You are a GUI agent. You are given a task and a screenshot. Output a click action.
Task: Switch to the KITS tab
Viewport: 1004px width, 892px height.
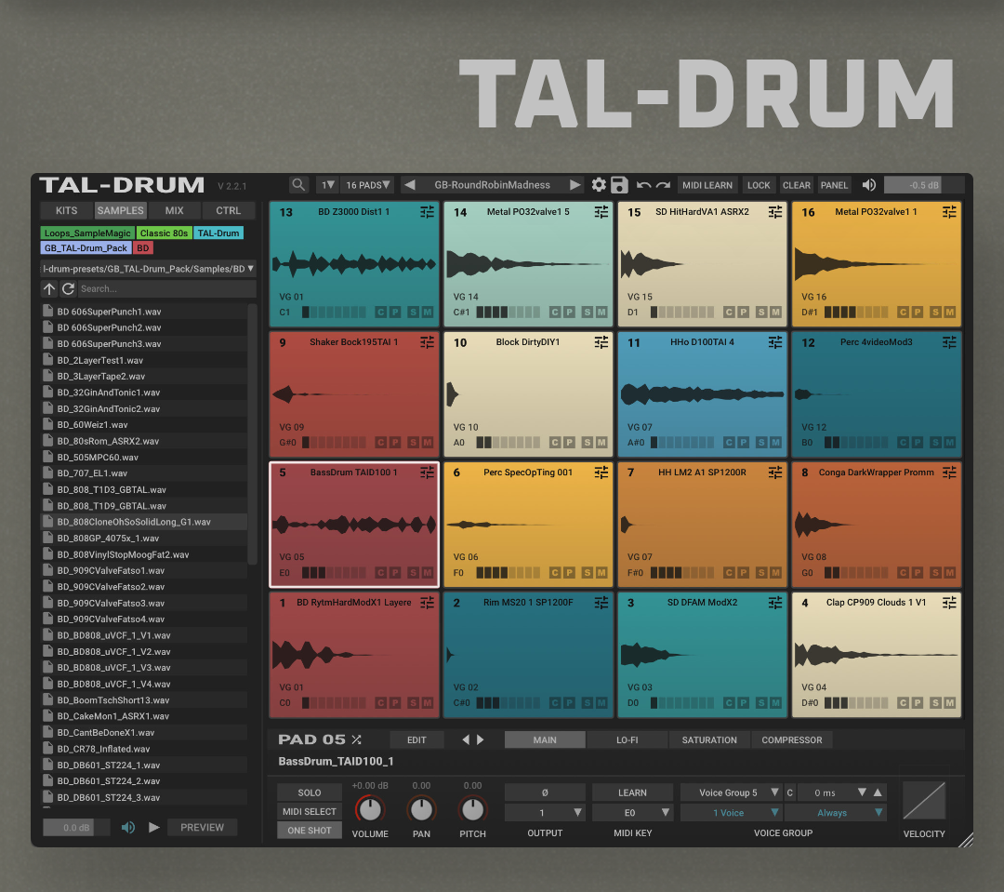[67, 210]
